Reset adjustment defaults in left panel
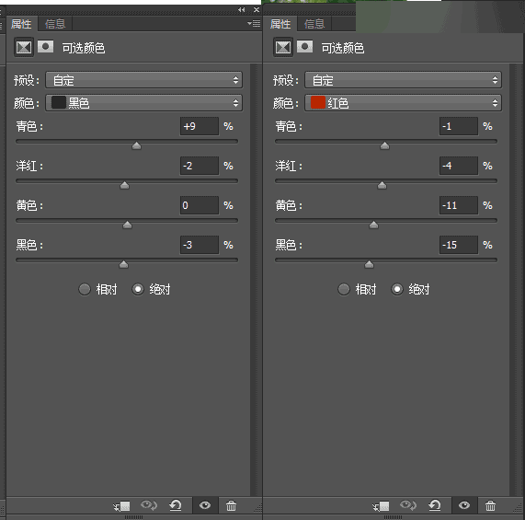This screenshot has height=520, width=525. coord(176,505)
